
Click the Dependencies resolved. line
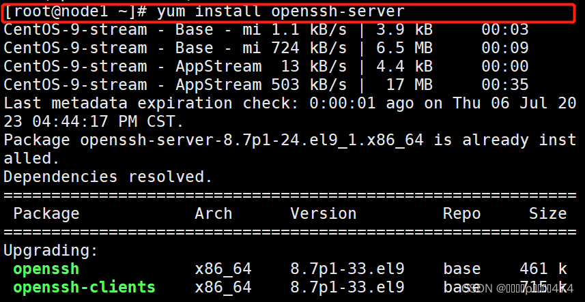click(109, 177)
